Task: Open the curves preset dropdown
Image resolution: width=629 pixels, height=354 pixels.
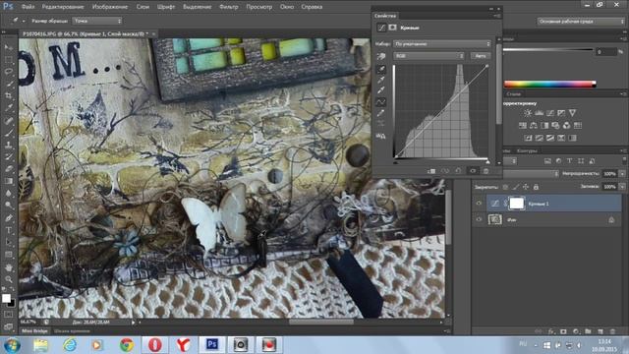Action: (x=441, y=43)
